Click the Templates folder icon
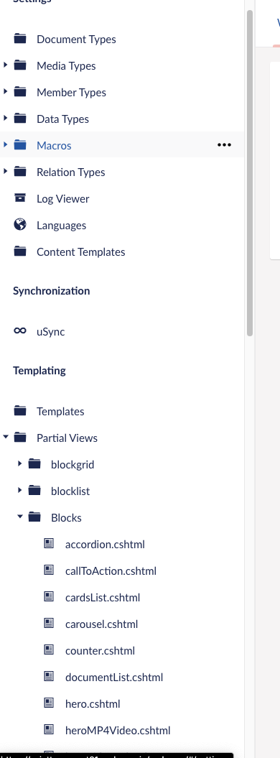280x758 pixels. tap(20, 410)
